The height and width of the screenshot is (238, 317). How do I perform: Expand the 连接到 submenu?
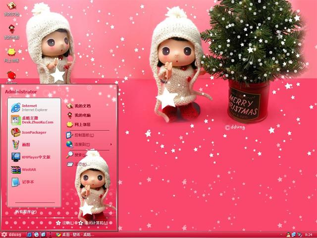pyautogui.click(x=89, y=144)
